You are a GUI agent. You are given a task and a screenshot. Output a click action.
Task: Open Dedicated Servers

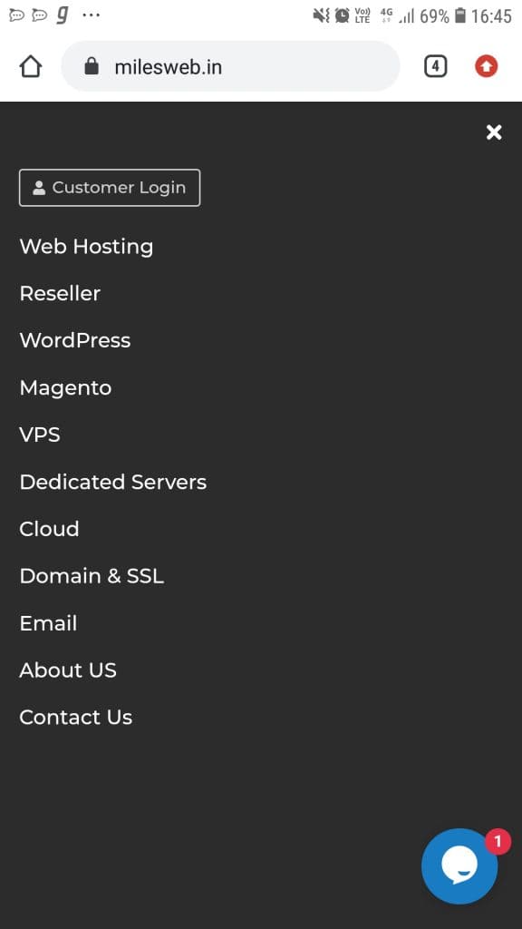click(x=113, y=482)
